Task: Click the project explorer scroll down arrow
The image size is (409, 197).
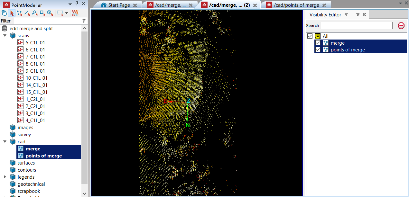Action: (85, 193)
